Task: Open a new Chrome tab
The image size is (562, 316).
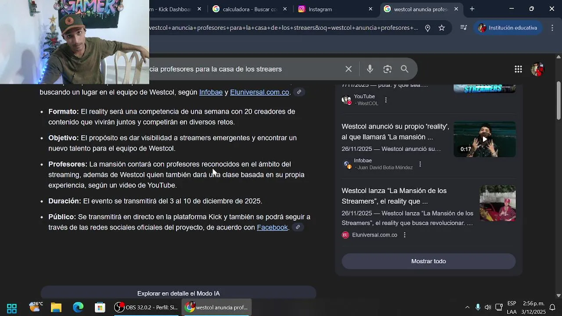Action: pos(472,9)
